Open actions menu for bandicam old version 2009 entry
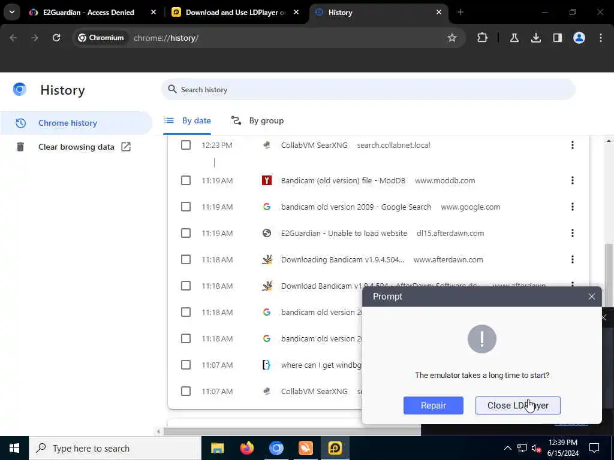This screenshot has height=460, width=614. (x=573, y=207)
